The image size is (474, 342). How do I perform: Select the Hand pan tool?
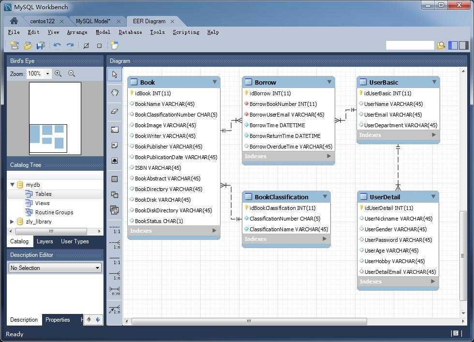115,93
